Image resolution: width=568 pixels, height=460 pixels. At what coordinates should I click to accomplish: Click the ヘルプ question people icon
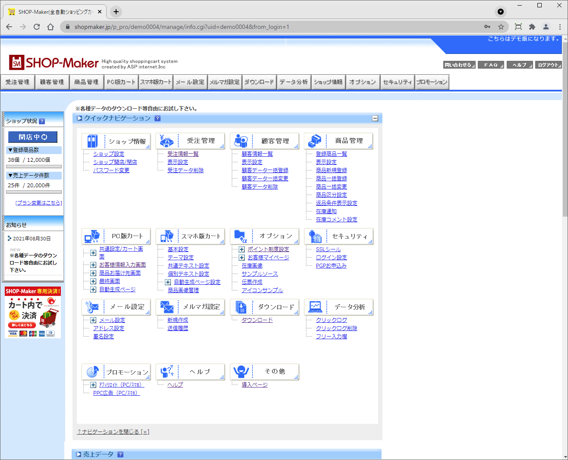167,372
